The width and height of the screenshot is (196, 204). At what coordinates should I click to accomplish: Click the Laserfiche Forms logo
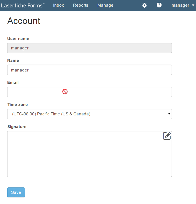point(23,6)
